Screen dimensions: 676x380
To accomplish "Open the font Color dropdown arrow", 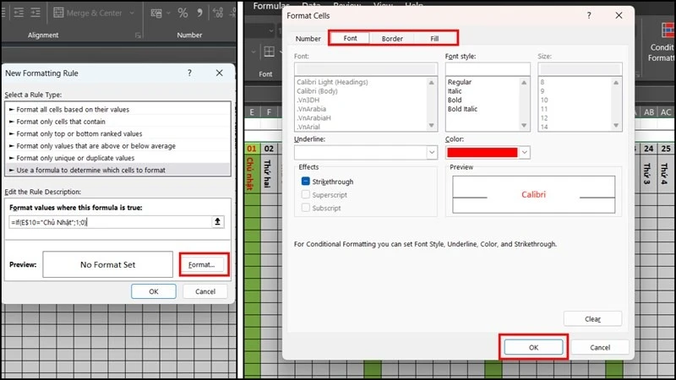I will point(524,153).
